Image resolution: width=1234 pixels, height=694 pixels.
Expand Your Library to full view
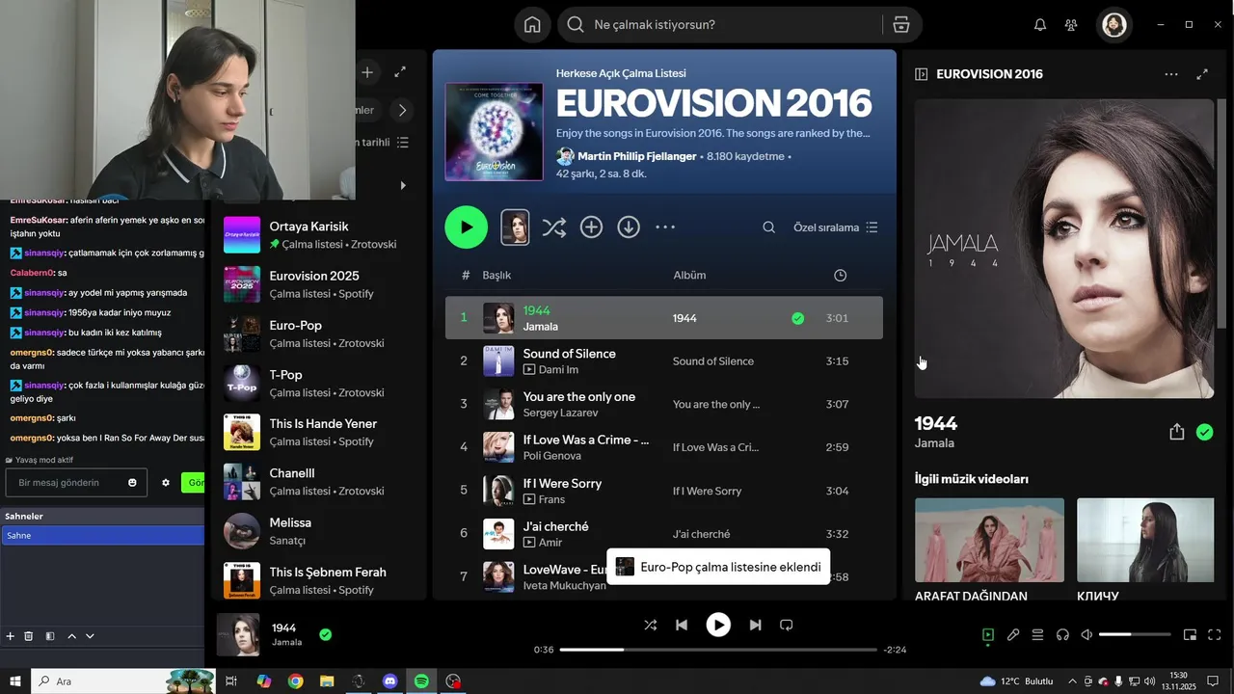click(x=400, y=72)
